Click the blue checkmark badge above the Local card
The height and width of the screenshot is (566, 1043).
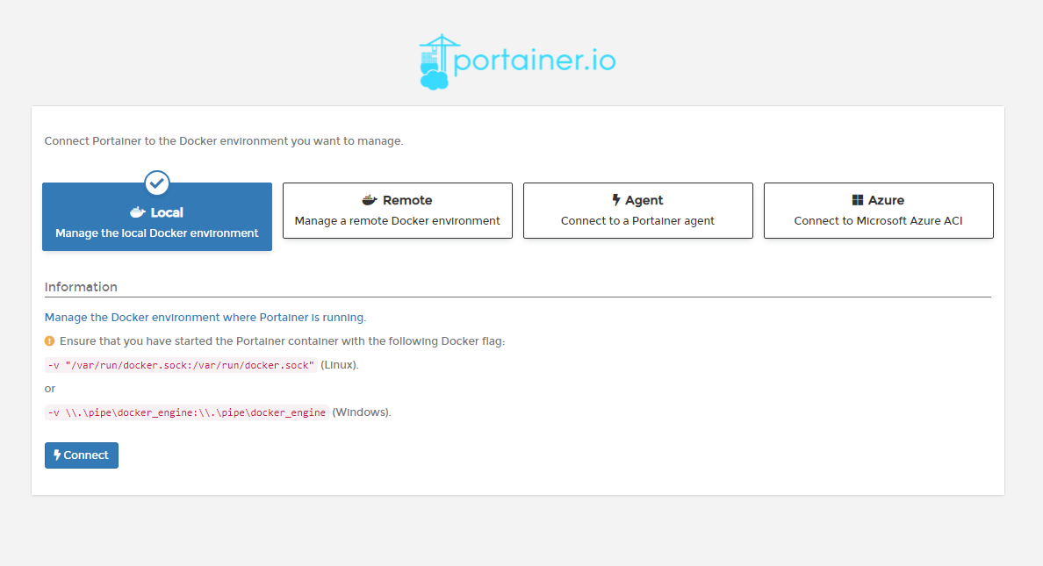click(156, 183)
